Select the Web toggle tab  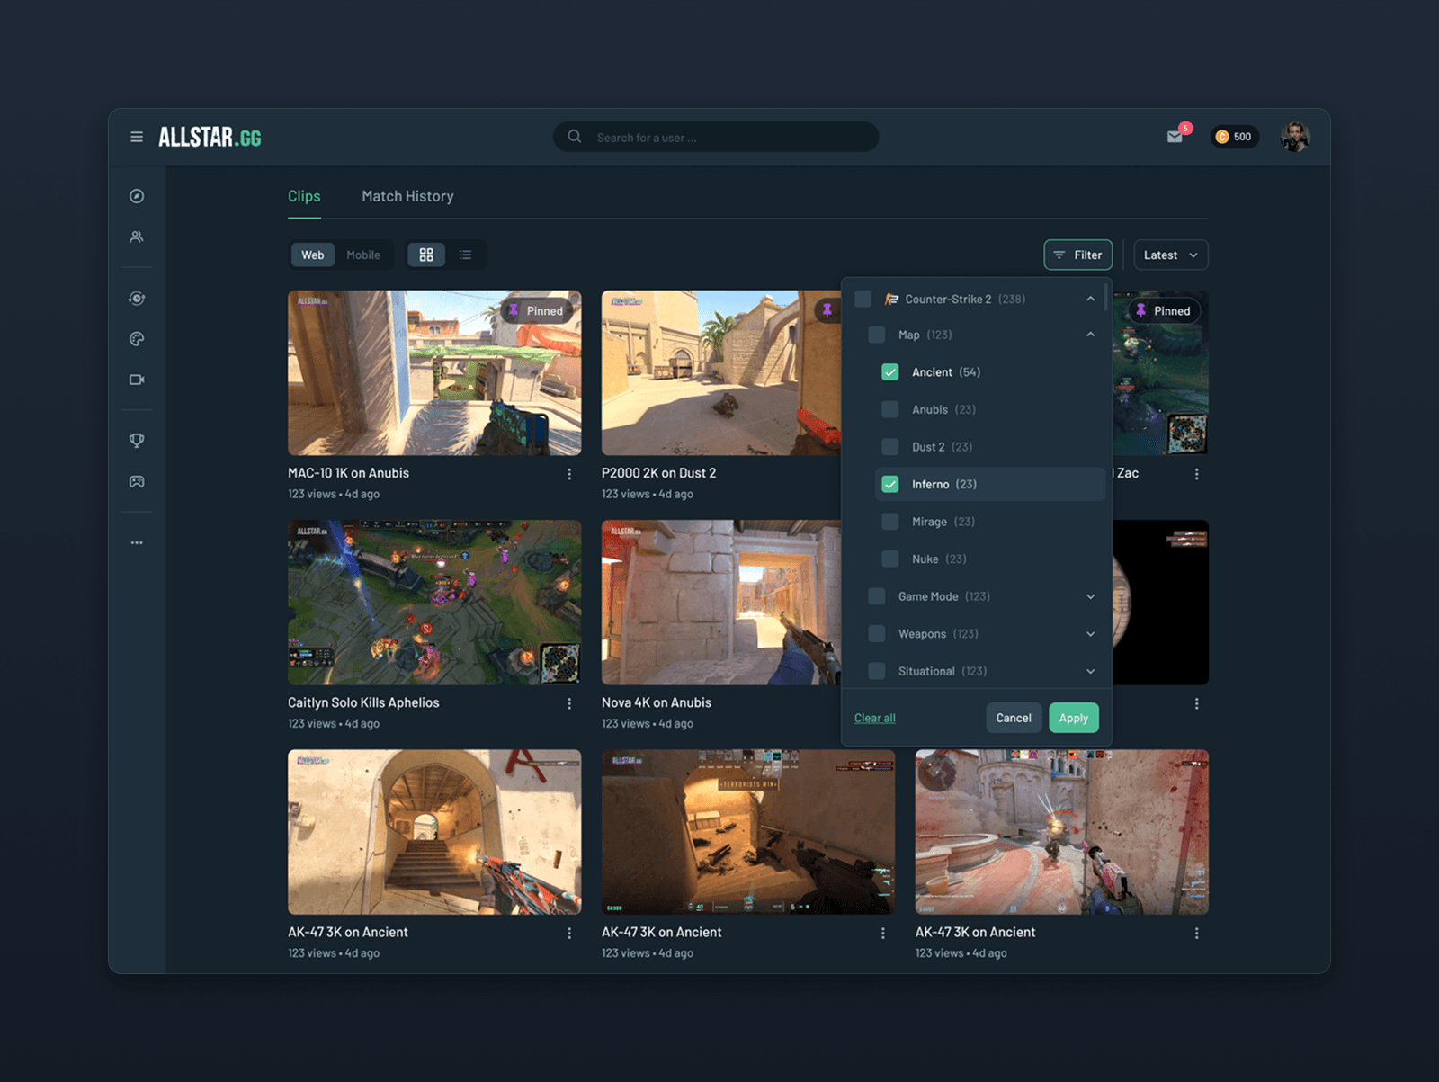313,255
